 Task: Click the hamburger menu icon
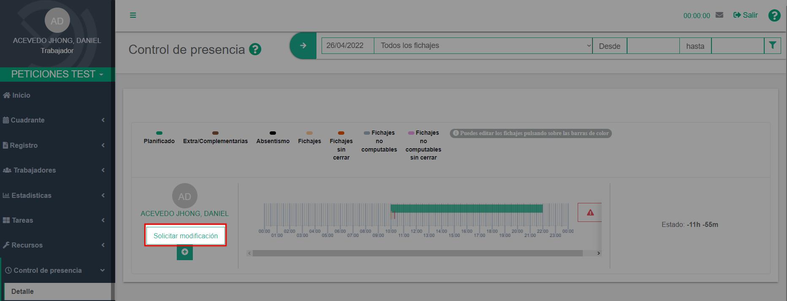(133, 15)
